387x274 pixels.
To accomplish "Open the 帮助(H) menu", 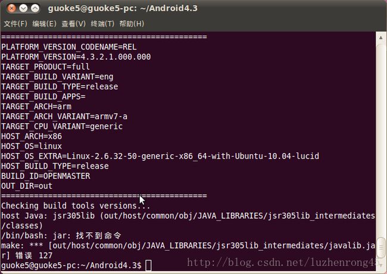I will coord(132,24).
